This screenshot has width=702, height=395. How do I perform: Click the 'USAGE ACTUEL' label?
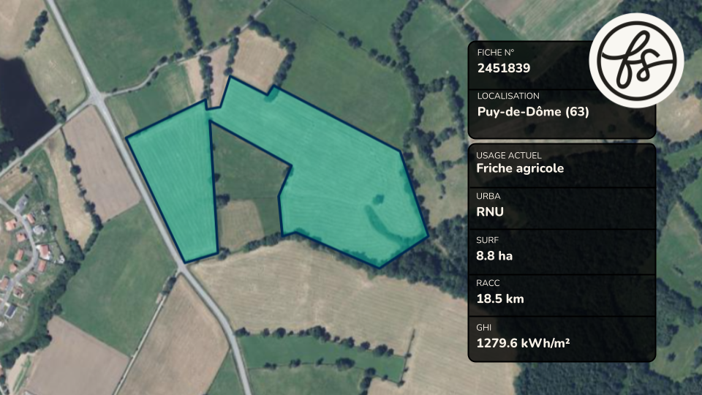tap(509, 155)
